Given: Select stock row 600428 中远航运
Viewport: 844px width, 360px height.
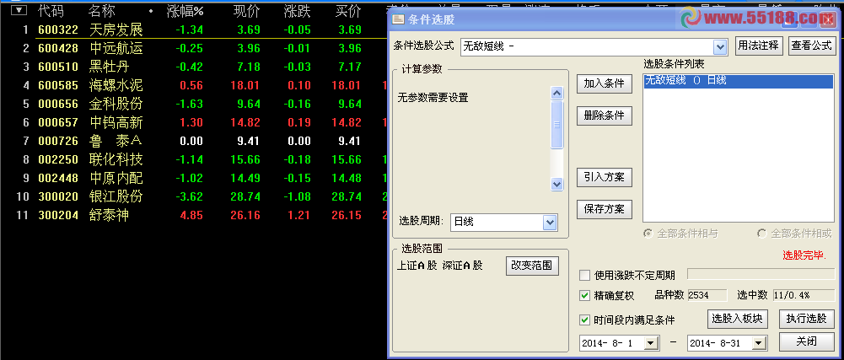Looking at the screenshot, I should pyautogui.click(x=194, y=48).
